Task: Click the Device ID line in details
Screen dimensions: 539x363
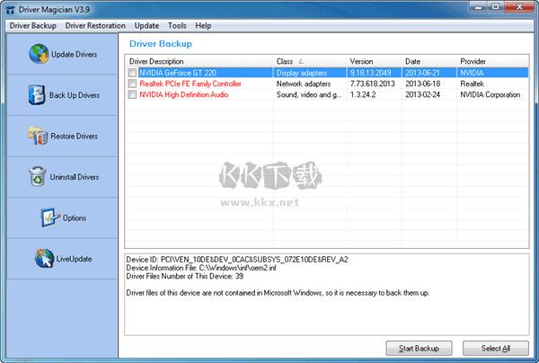Action: [237, 260]
